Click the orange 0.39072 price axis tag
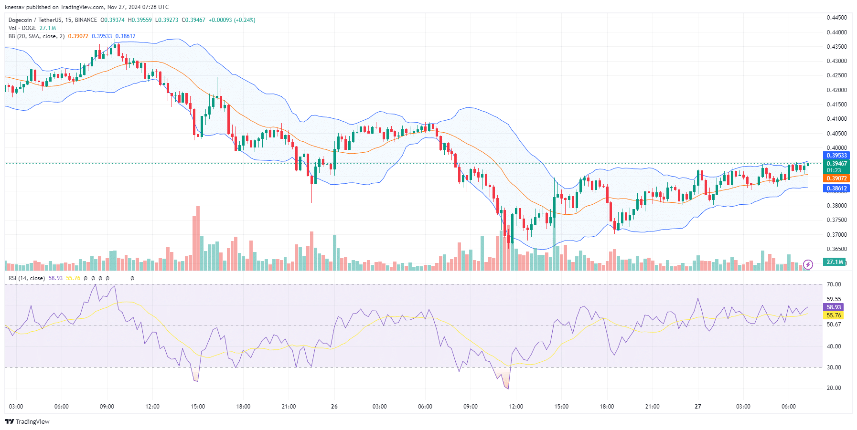The width and height of the screenshot is (857, 430). pos(836,178)
